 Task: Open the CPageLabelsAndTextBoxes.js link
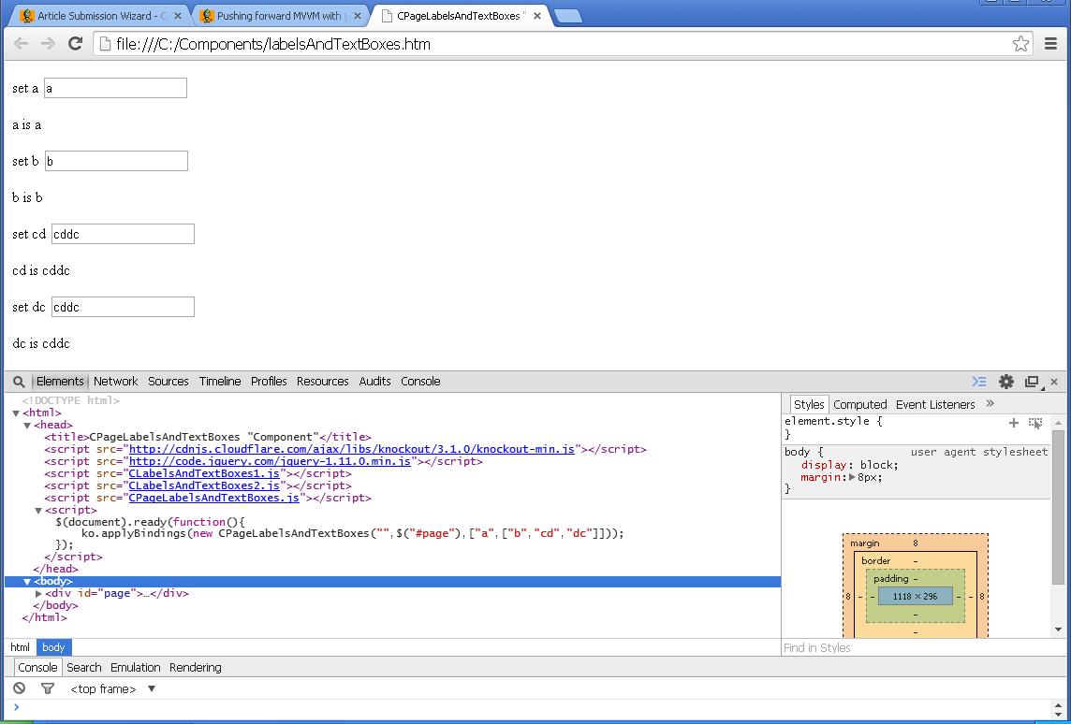pos(213,499)
